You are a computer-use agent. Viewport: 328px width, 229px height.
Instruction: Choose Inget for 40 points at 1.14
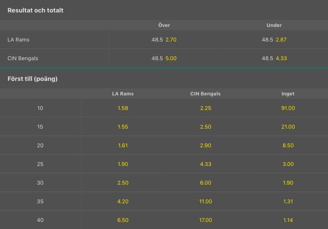point(288,220)
